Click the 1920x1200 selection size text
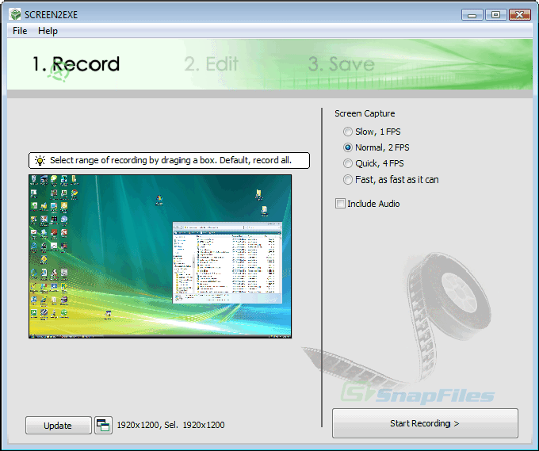 click(x=170, y=425)
